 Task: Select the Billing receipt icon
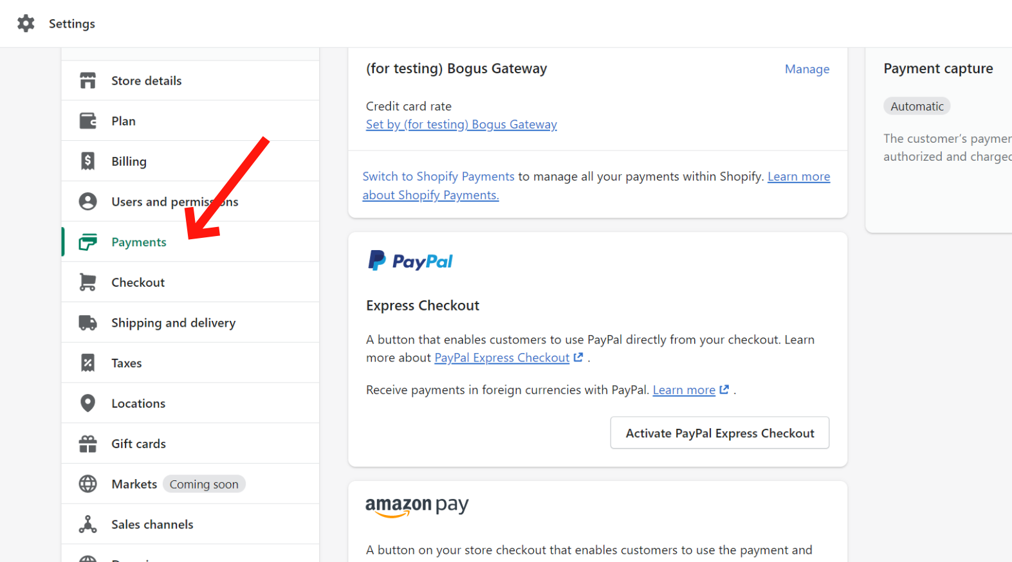point(88,161)
